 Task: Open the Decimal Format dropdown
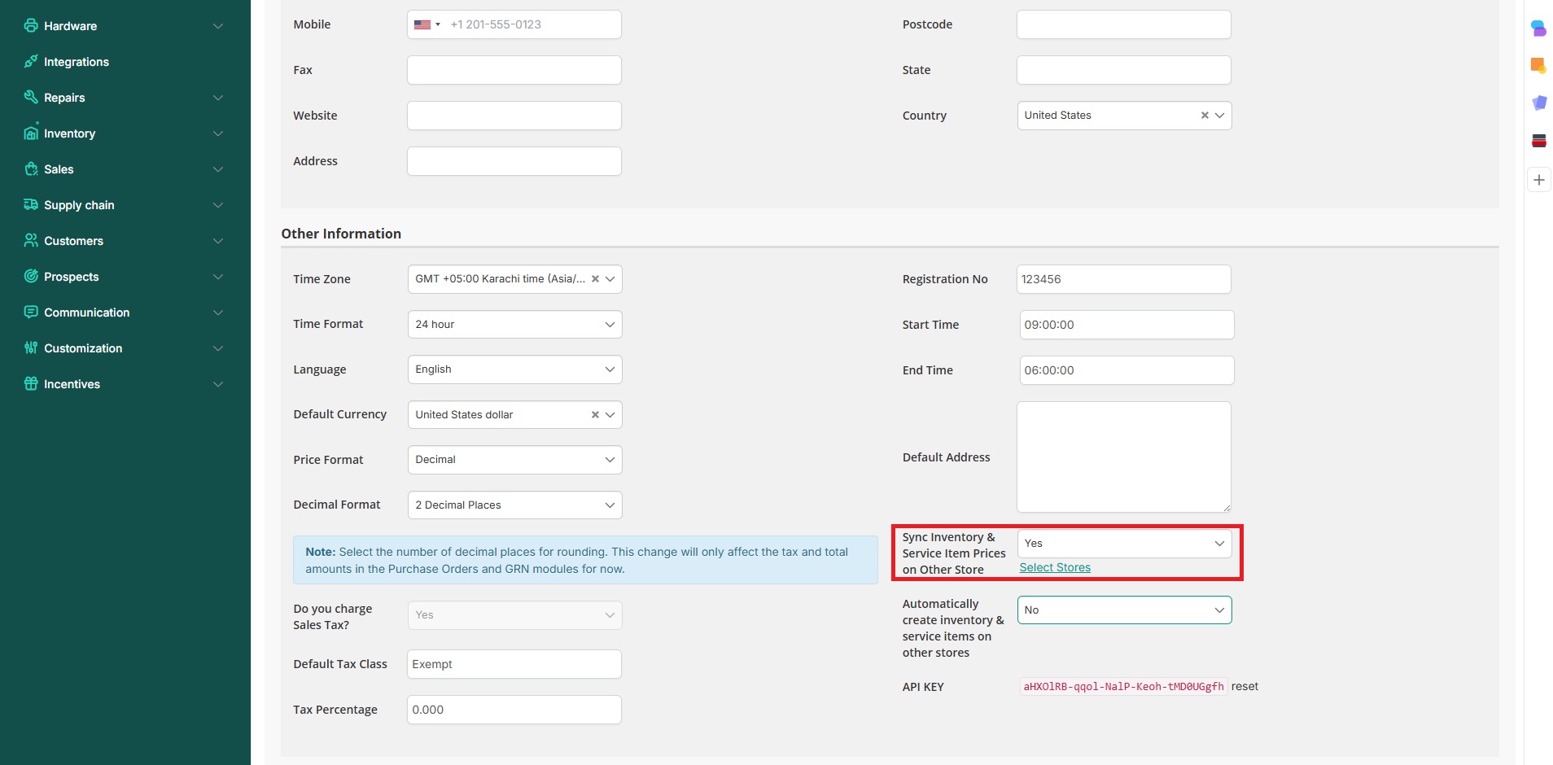[514, 505]
